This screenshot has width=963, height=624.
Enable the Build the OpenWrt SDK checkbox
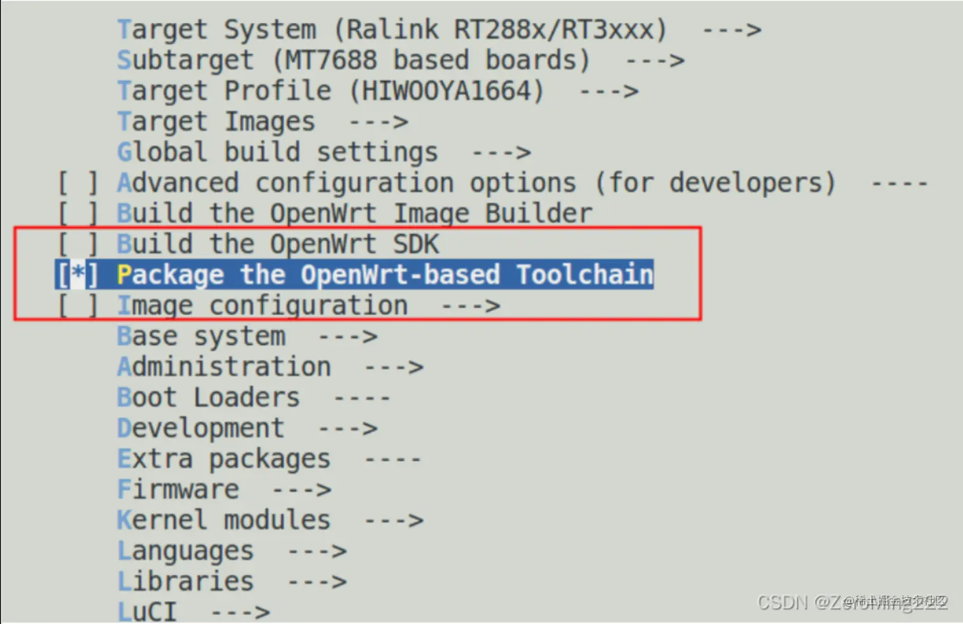pyautogui.click(x=78, y=244)
